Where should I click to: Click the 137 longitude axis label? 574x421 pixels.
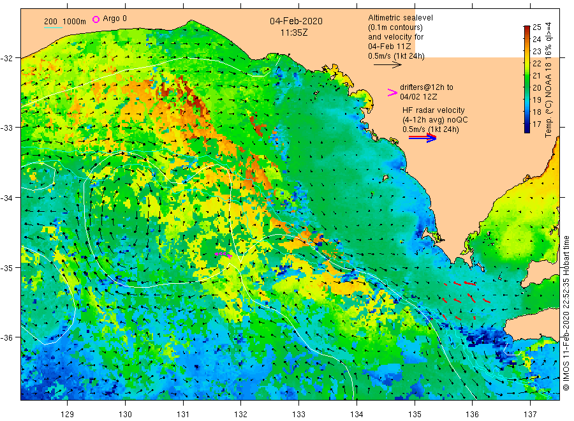530,415
